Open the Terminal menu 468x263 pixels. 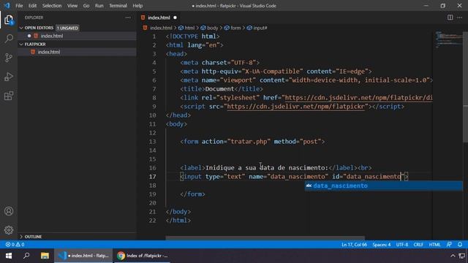118,6
